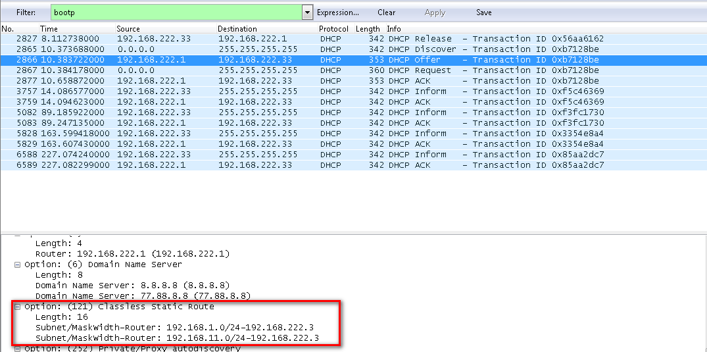Toggle Option (252) Private/Proxy autodiscovery node

point(18,348)
